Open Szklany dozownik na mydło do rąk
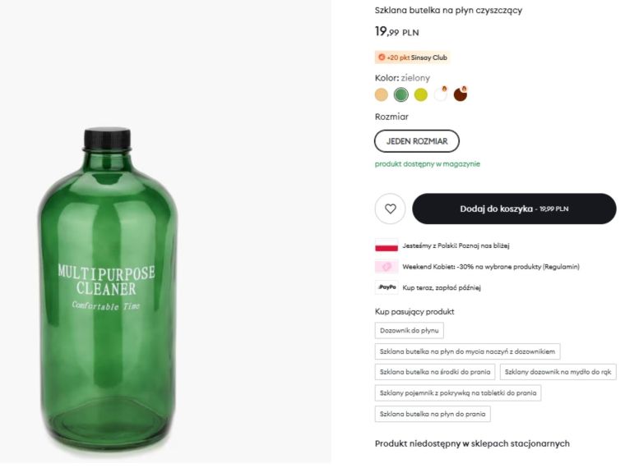 558,372
